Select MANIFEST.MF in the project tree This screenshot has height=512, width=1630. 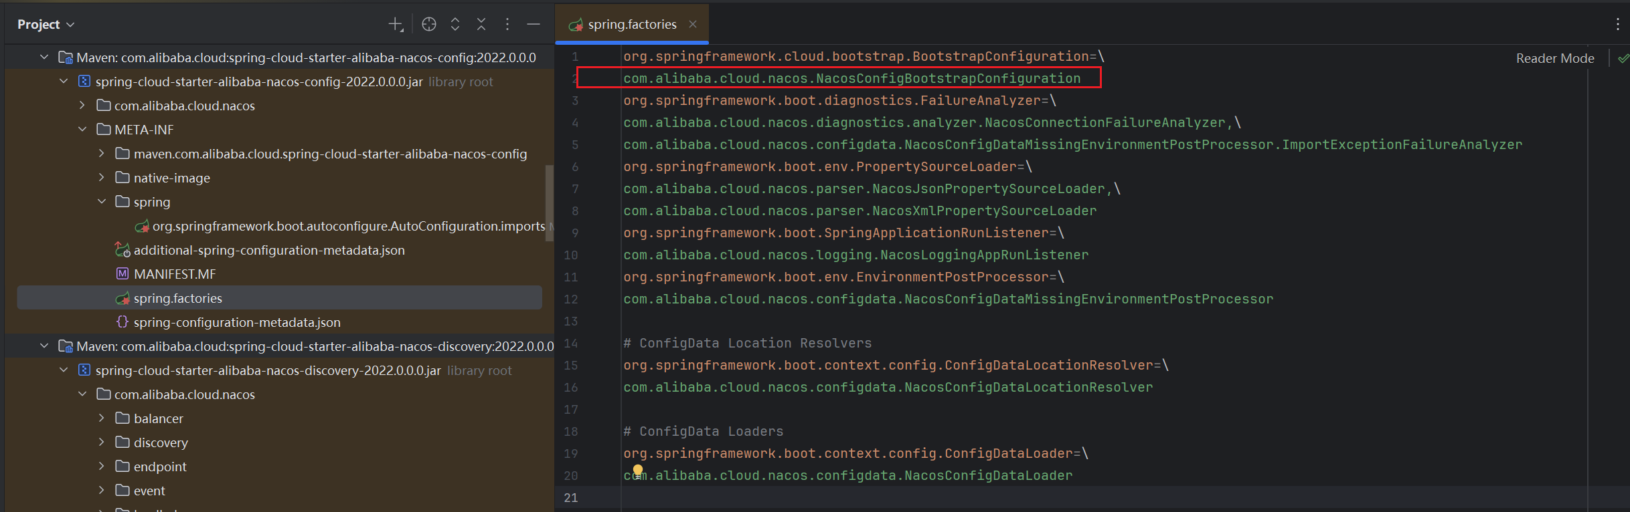tap(174, 274)
